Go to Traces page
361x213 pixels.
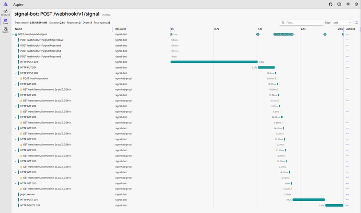(5, 21)
